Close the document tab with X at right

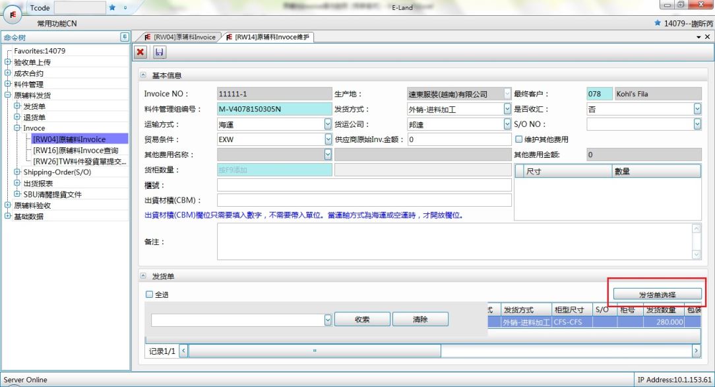pyautogui.click(x=707, y=37)
